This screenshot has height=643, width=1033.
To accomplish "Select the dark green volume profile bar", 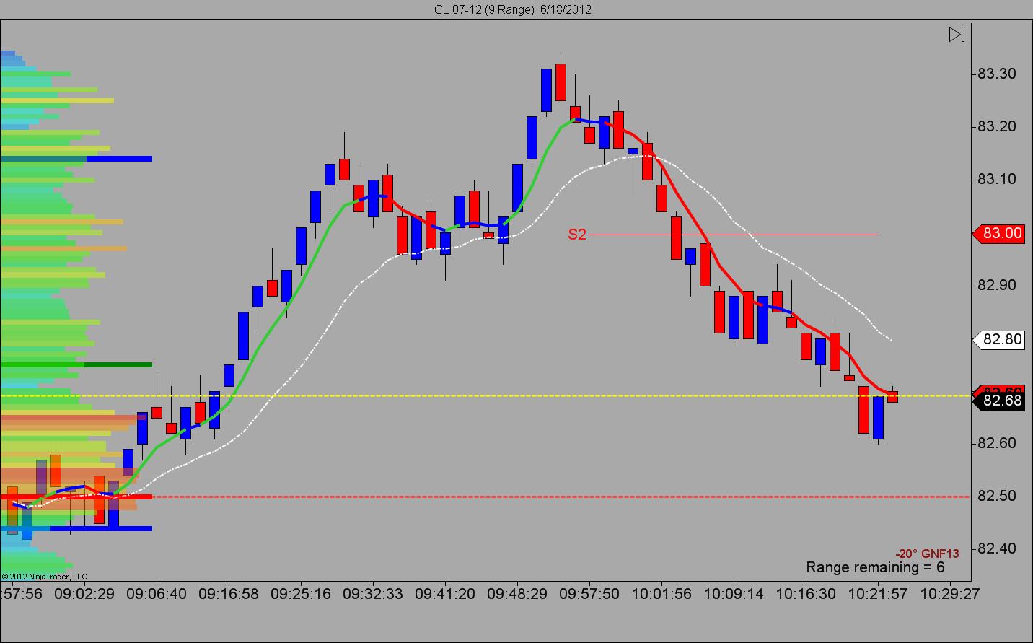I will coord(76,365).
